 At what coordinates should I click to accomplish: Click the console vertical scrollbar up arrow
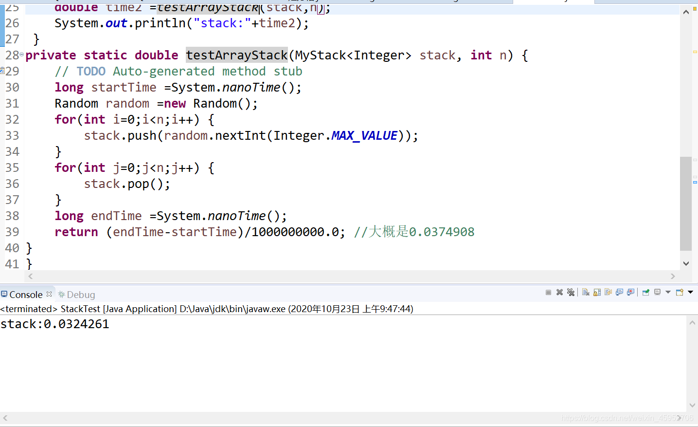[692, 322]
